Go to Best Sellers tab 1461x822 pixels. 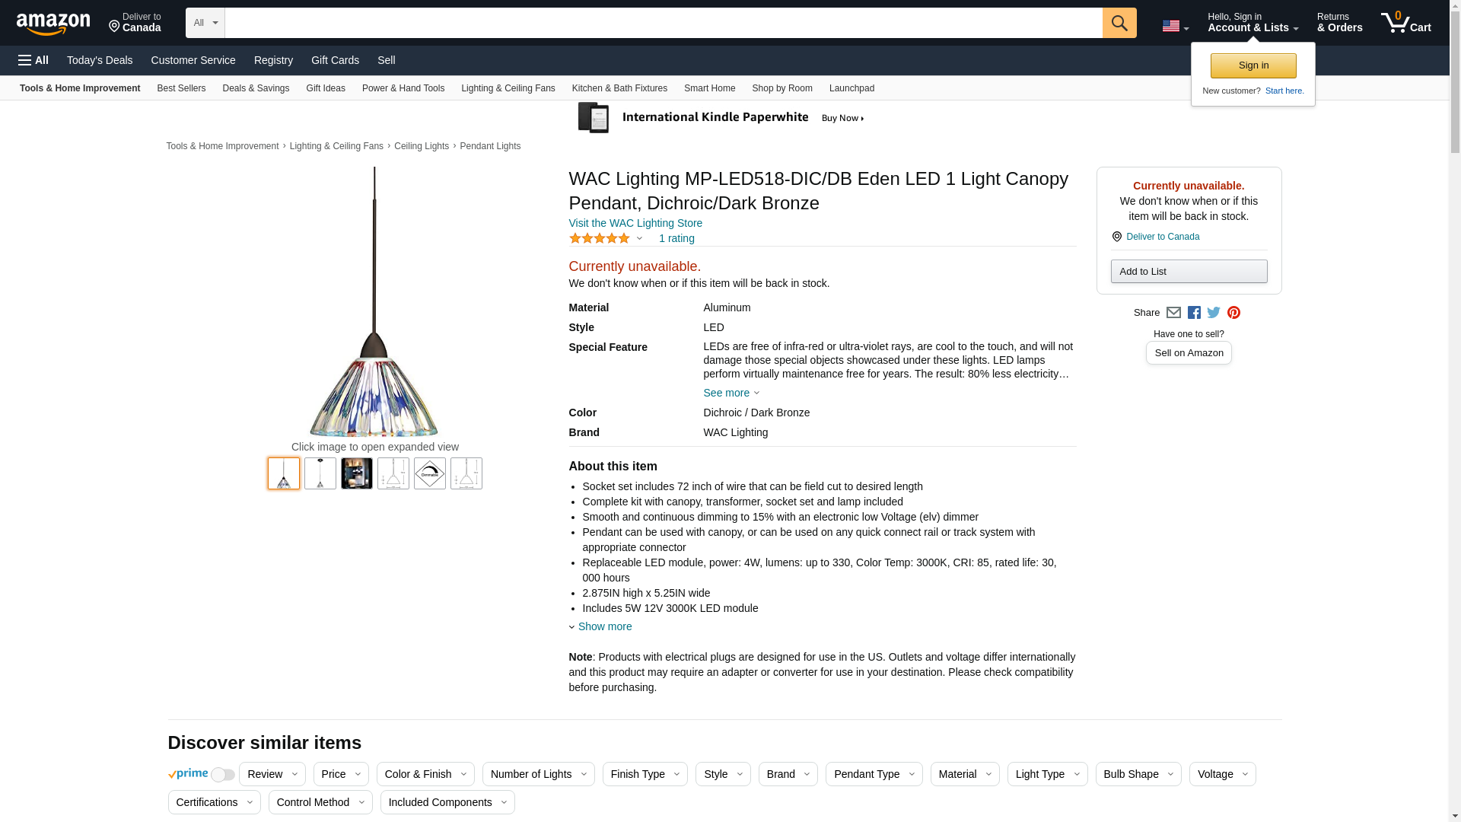click(181, 88)
